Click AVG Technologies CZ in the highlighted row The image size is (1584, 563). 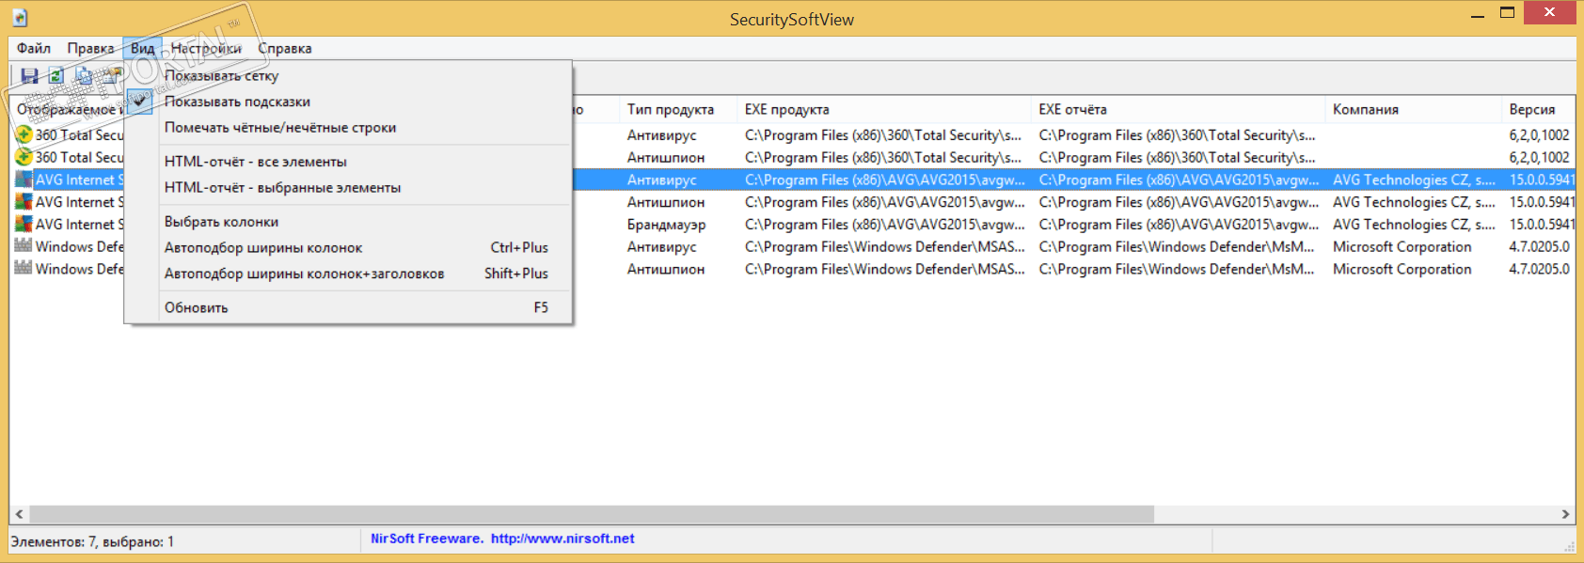(1413, 180)
